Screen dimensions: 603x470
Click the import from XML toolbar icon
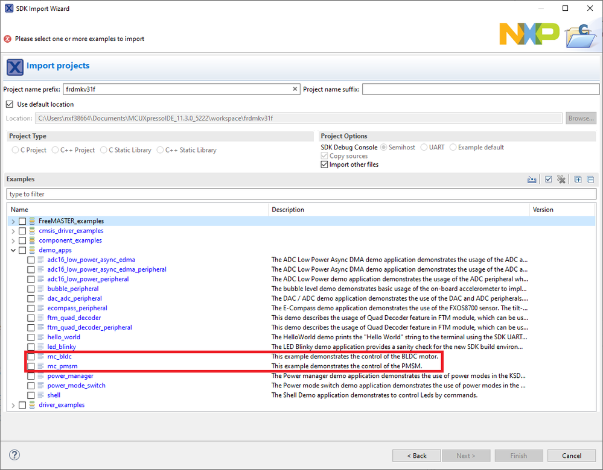532,180
